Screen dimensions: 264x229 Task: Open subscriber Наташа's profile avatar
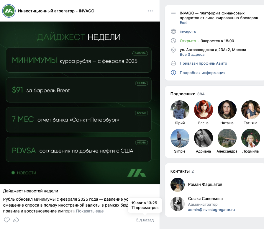pyautogui.click(x=227, y=110)
